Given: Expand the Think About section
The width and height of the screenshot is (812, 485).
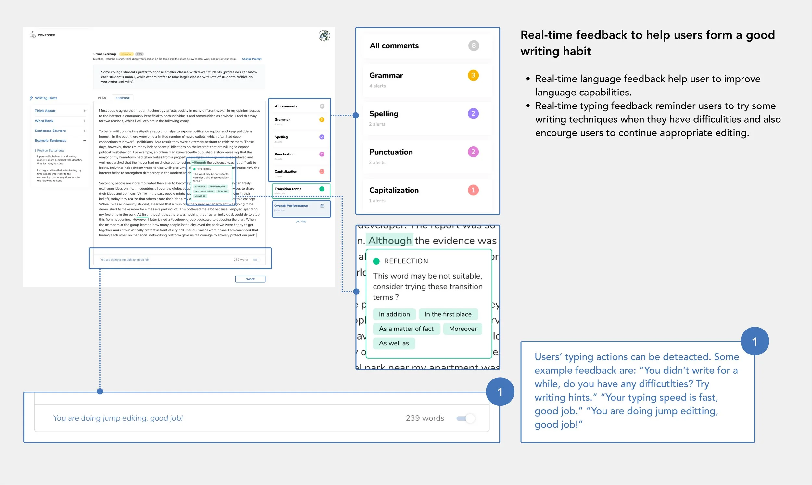Looking at the screenshot, I should tap(85, 111).
